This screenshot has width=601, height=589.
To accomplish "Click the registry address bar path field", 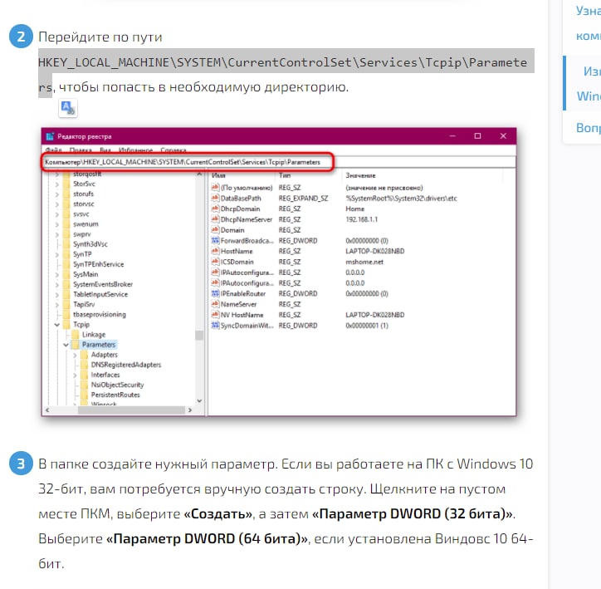I will [279, 162].
